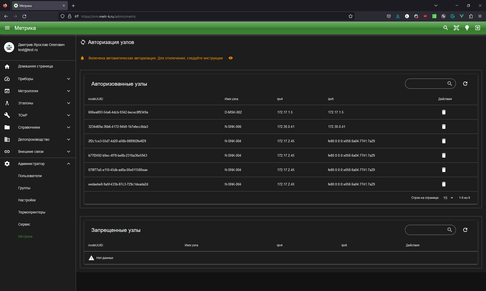Click the Справочники folder icon

(x=7, y=127)
